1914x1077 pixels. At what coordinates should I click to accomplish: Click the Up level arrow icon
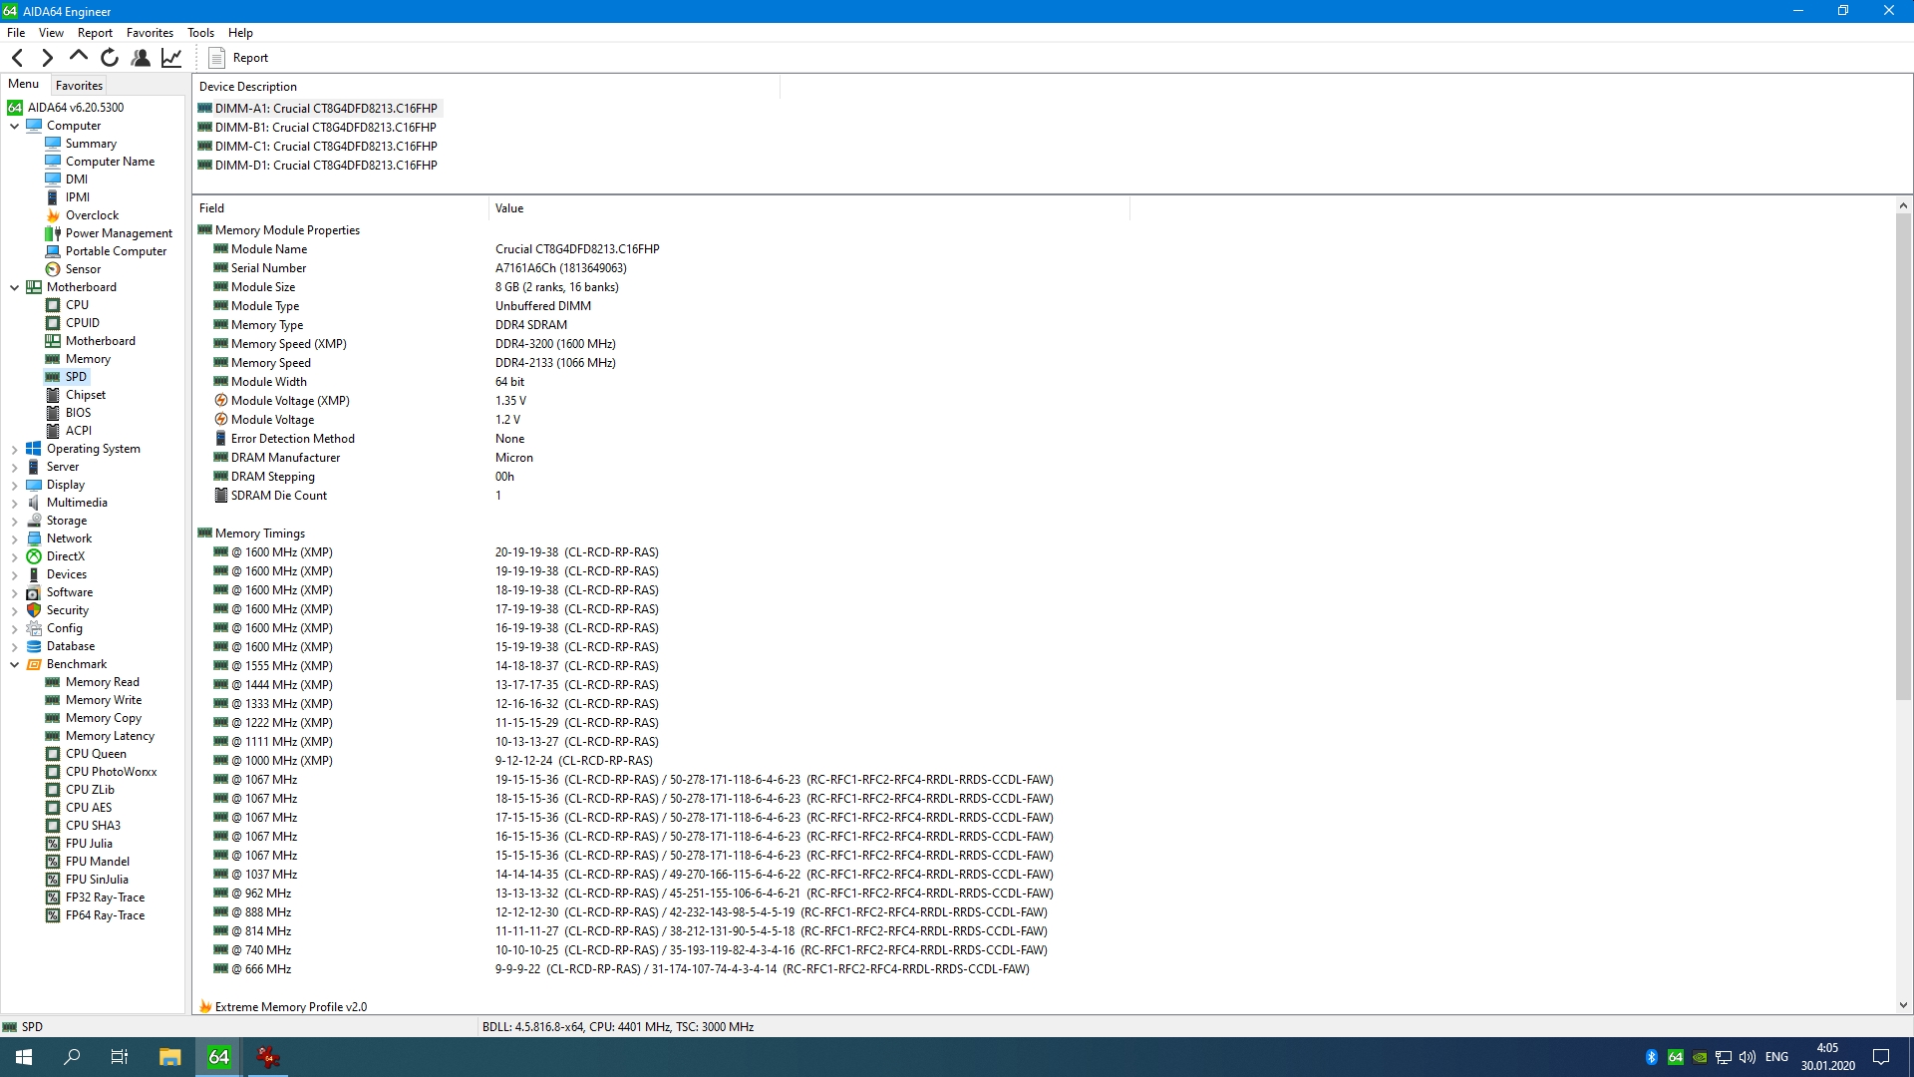pos(78,57)
